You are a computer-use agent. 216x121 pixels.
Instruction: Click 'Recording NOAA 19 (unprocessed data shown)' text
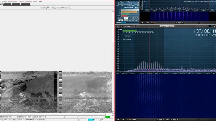tap(55, 8)
